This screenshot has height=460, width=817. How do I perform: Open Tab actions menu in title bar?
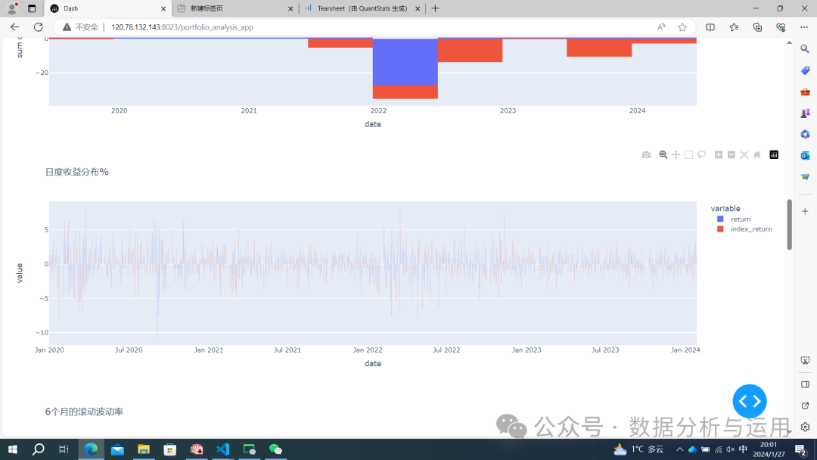click(32, 8)
